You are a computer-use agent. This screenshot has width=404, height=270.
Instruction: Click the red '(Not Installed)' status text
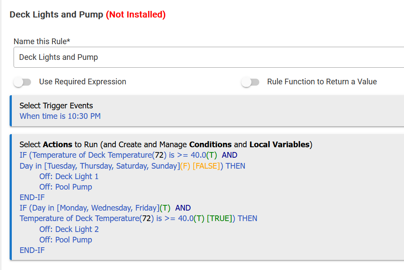(136, 14)
